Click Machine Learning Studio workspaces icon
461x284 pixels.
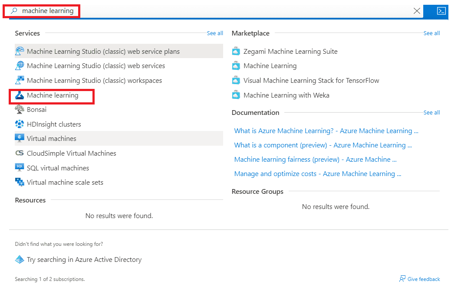click(20, 80)
